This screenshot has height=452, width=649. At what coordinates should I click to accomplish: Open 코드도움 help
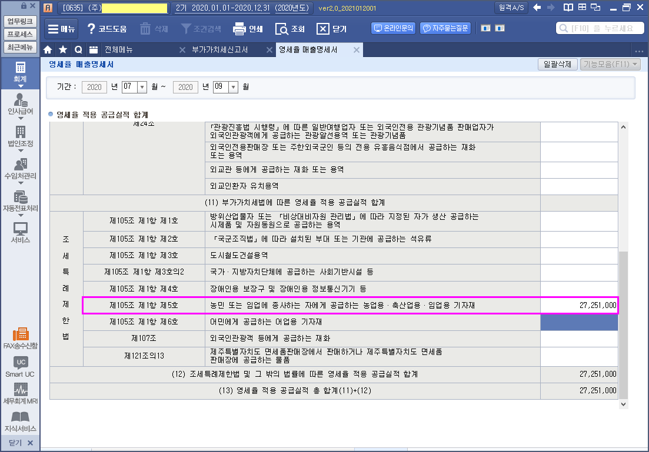(107, 29)
